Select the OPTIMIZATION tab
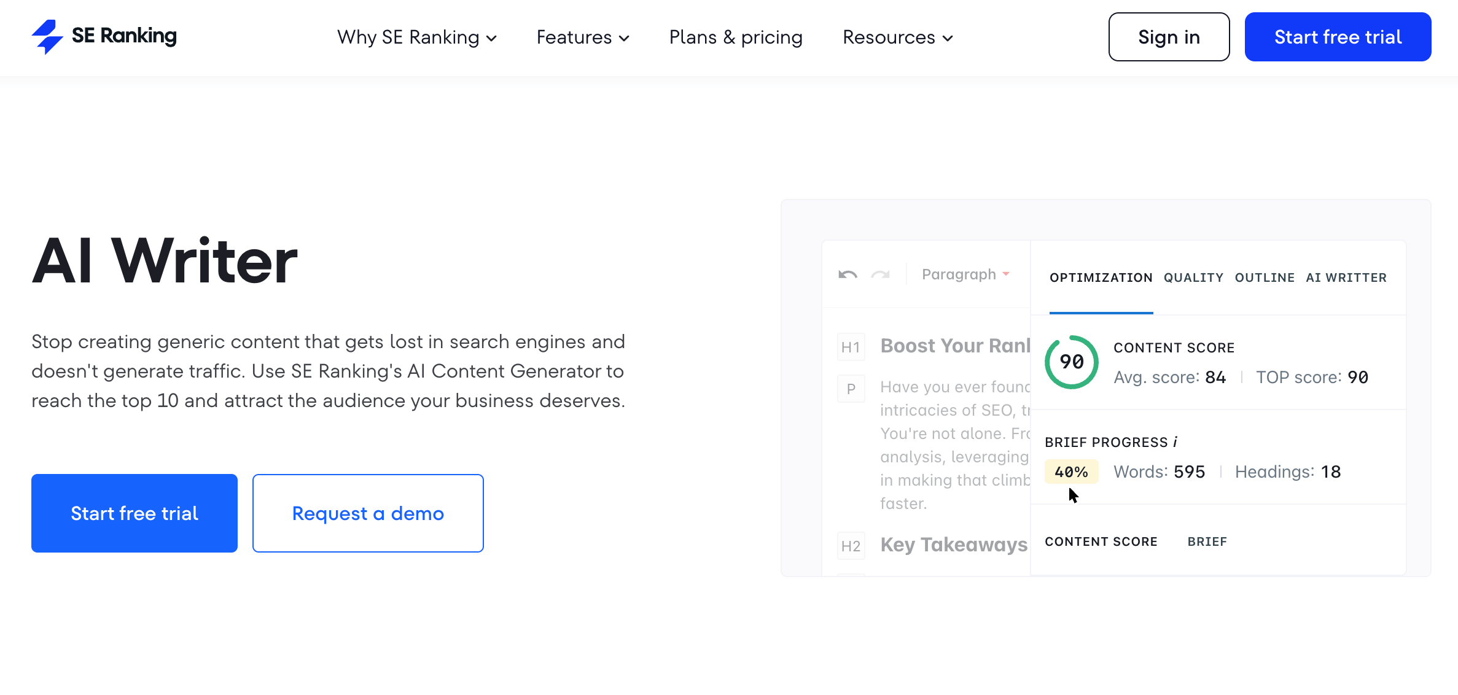The image size is (1458, 695). (1101, 278)
